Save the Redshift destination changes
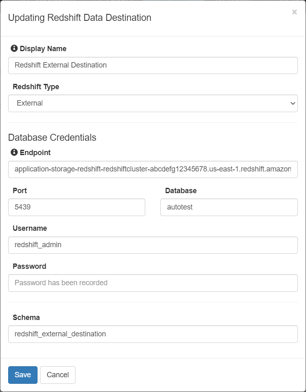Screen dimensions: 306x392 tap(23, 375)
